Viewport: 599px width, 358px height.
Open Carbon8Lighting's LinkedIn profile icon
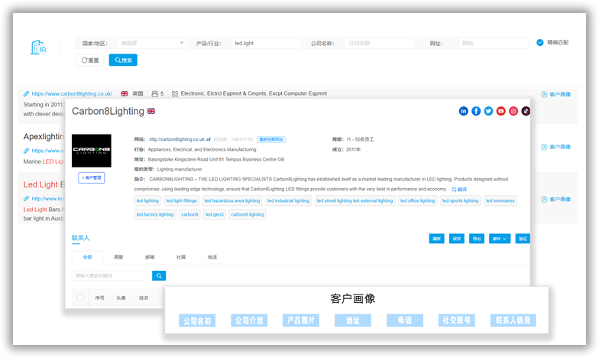pos(463,111)
